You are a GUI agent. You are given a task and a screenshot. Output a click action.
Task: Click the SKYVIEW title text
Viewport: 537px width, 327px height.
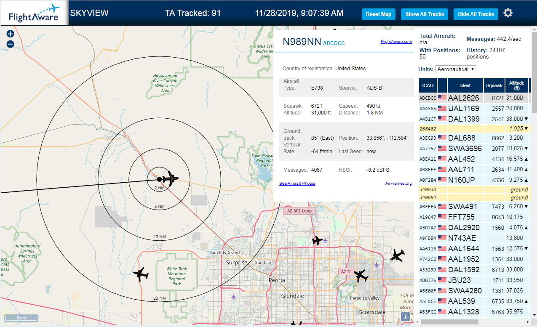[x=89, y=13]
